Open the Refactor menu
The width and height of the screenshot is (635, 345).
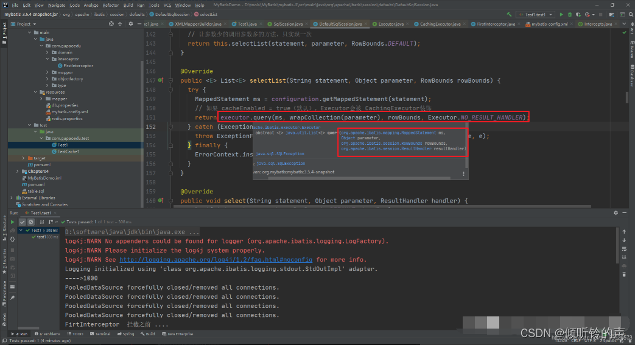110,5
